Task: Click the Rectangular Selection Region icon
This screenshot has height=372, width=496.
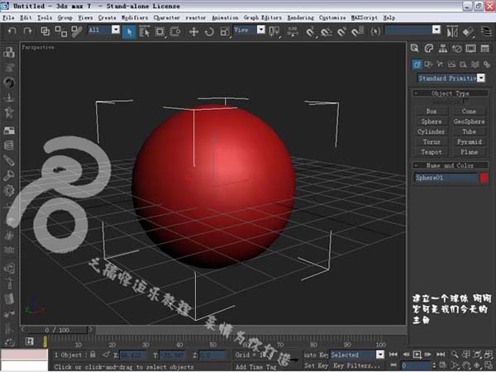Action: pos(160,31)
